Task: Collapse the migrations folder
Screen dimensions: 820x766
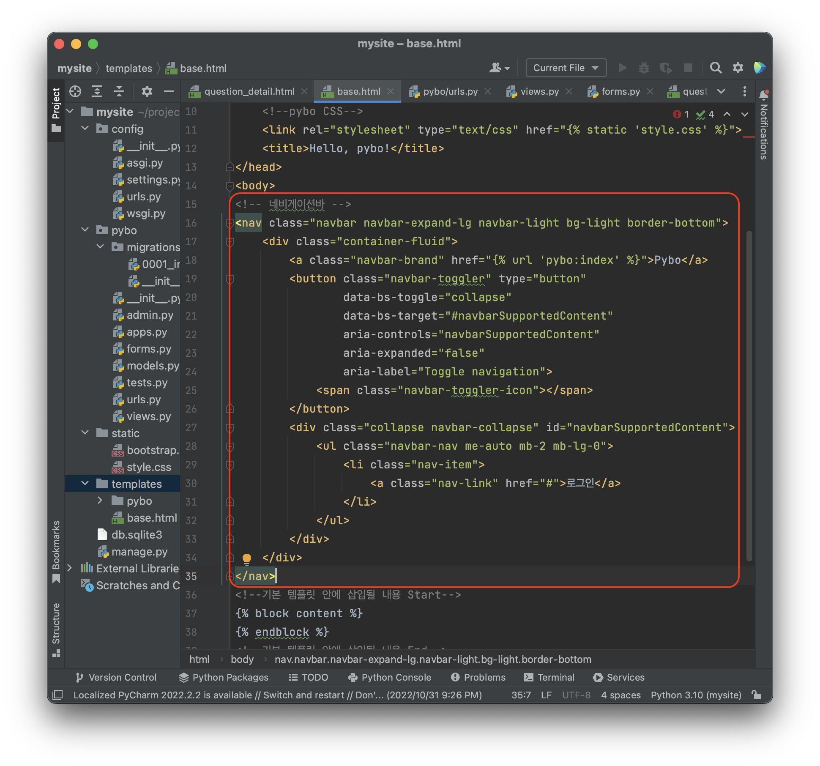Action: [100, 247]
